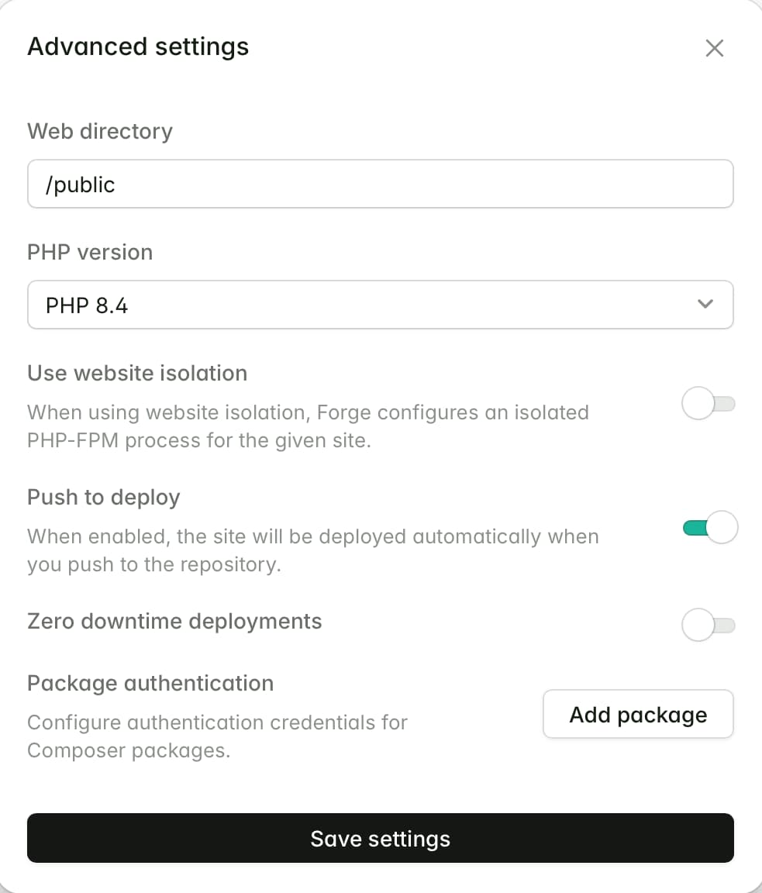Click the Package authentication label
762x893 pixels.
[x=150, y=683]
